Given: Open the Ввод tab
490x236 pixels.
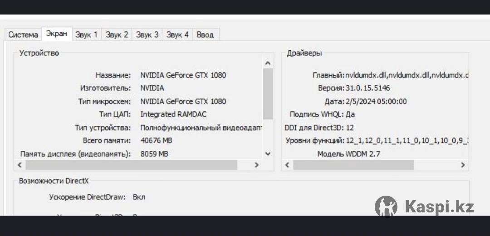Looking at the screenshot, I should pyautogui.click(x=205, y=35).
